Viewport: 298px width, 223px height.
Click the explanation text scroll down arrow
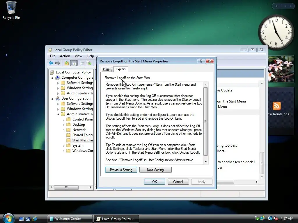206,161
